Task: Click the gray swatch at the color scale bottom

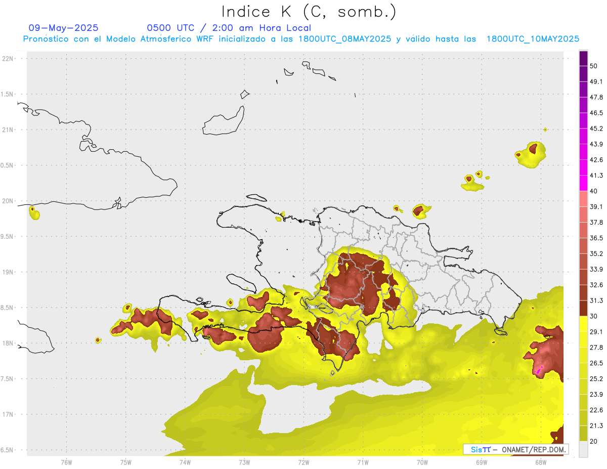Action: click(x=583, y=449)
